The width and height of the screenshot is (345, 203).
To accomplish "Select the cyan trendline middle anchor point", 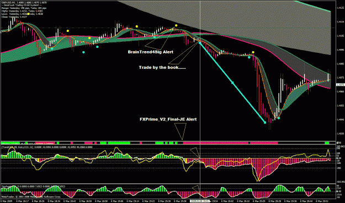I will tap(232, 83).
